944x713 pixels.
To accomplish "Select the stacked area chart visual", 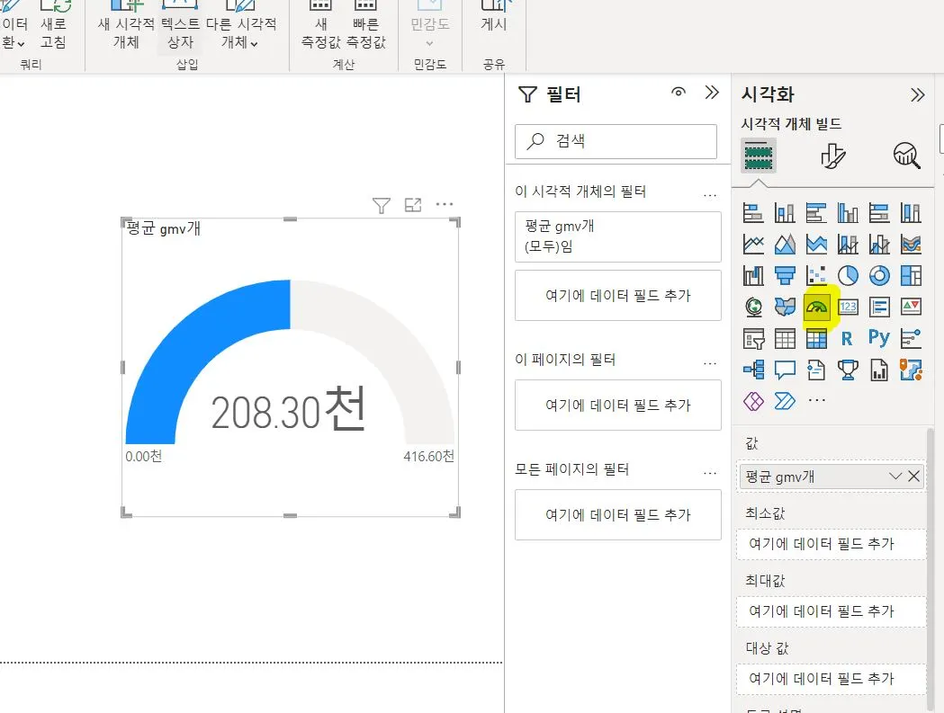I will tap(816, 245).
